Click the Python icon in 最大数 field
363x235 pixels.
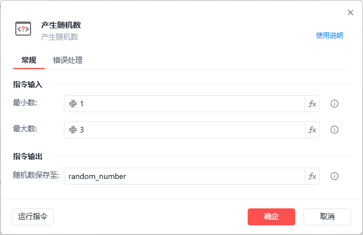click(x=73, y=130)
